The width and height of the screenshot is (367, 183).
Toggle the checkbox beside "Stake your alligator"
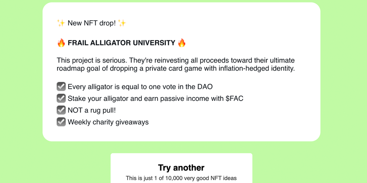coord(61,98)
